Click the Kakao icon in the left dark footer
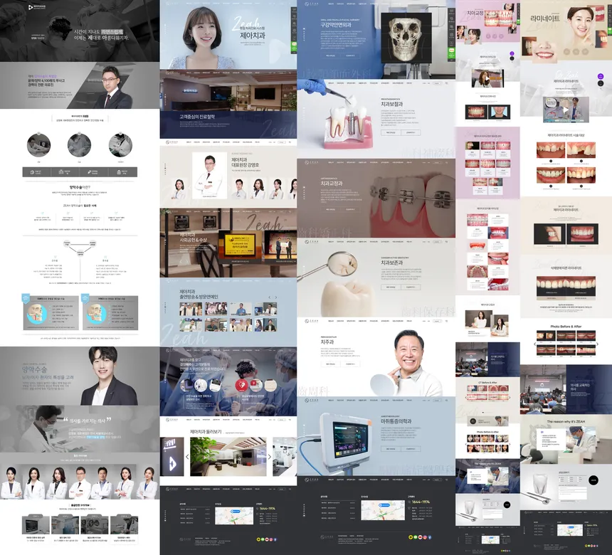This screenshot has width=612, height=555. point(259,539)
